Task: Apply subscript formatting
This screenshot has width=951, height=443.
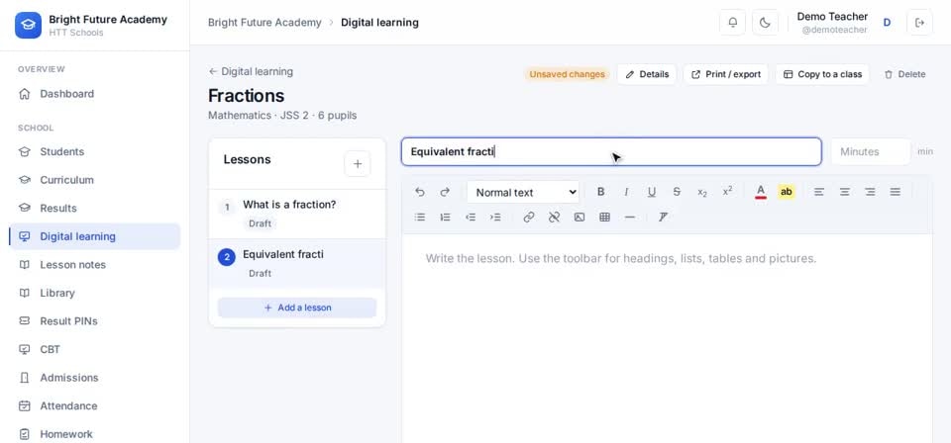Action: (x=701, y=192)
